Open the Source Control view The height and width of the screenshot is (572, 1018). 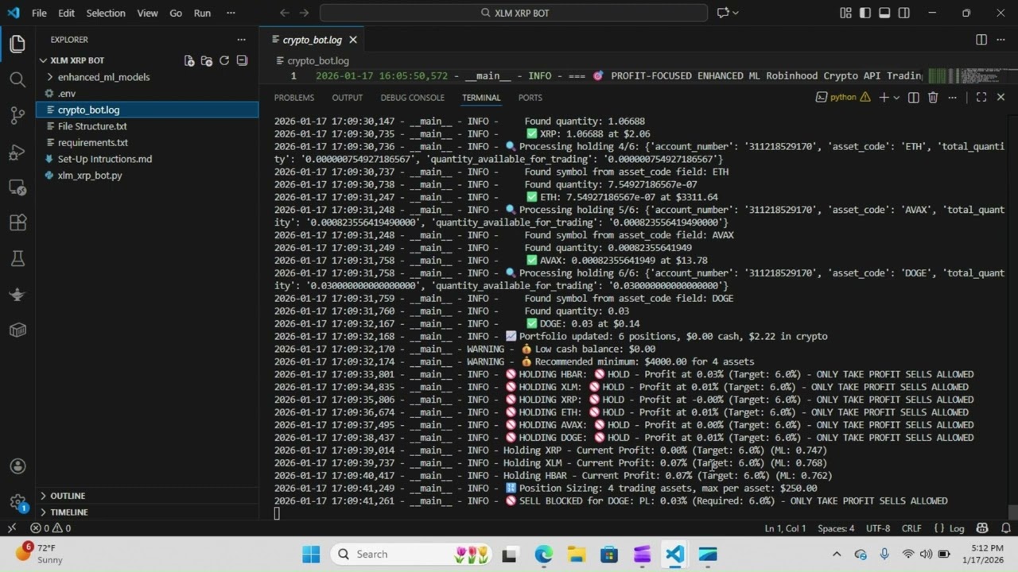[x=17, y=115]
